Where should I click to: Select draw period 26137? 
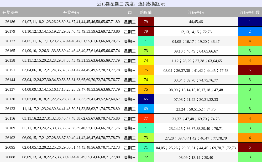click(x=10, y=89)
